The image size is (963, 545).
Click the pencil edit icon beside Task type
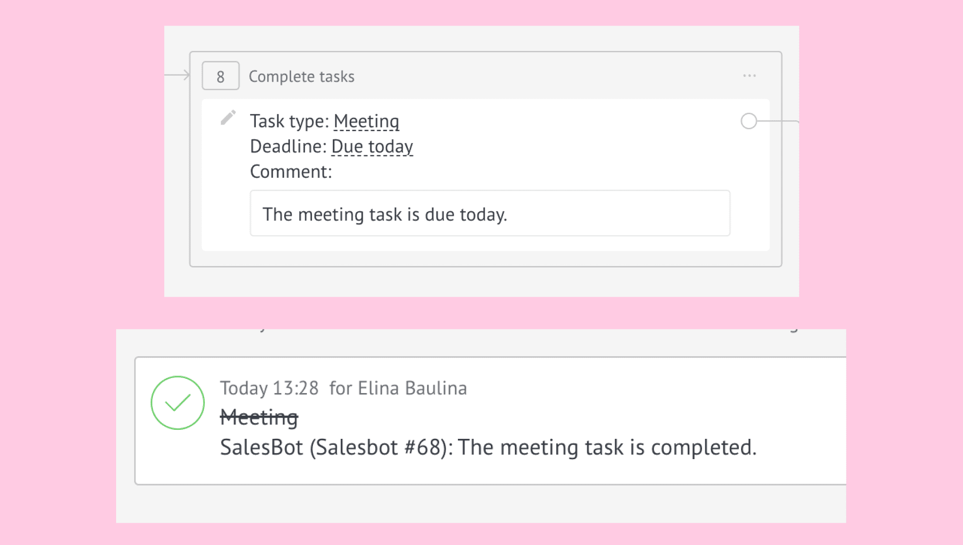pos(228,118)
